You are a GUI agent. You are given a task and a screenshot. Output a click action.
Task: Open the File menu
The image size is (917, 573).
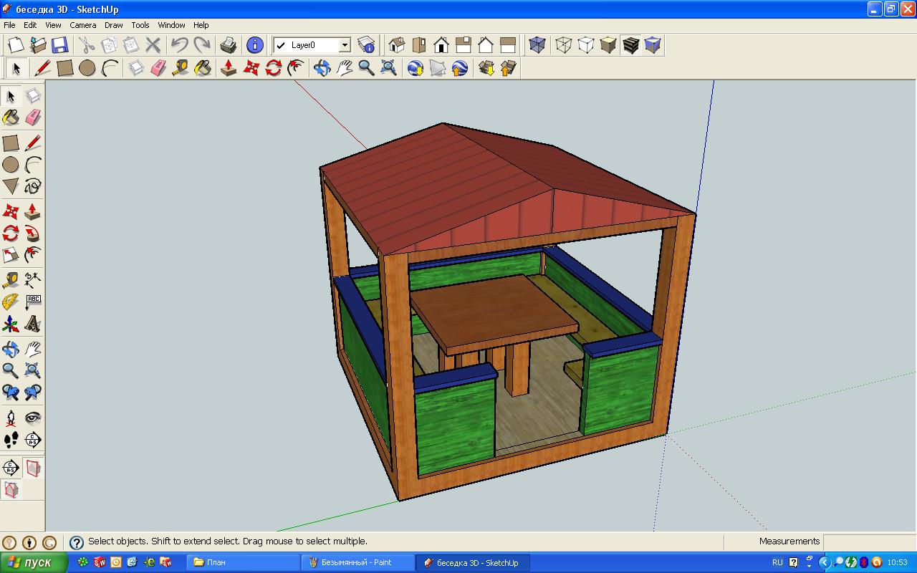[x=9, y=25]
